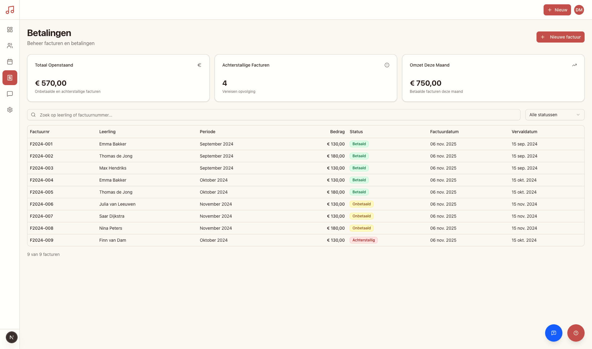Viewport: 592px width, 349px height.
Task: Open the red help question-mark button
Action: point(576,333)
